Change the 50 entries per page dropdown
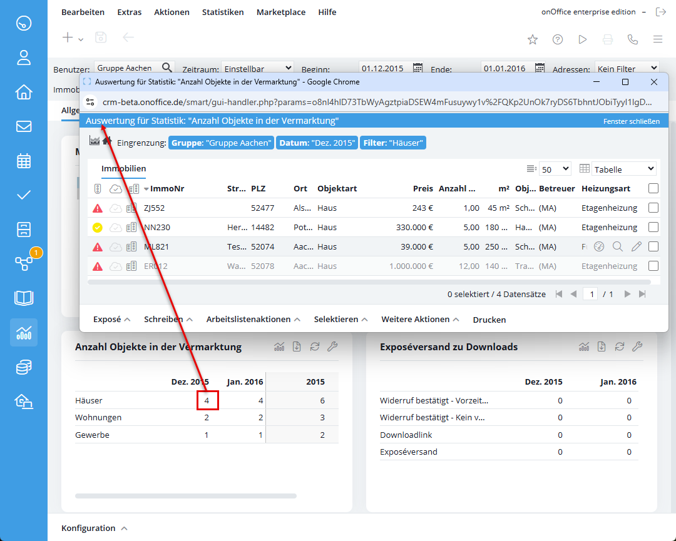 (x=555, y=169)
